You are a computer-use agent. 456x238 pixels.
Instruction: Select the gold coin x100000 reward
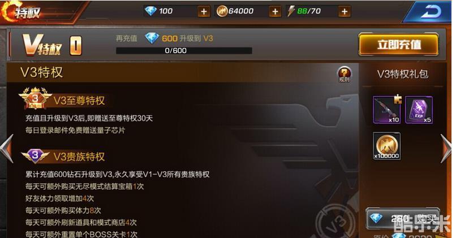click(x=386, y=146)
